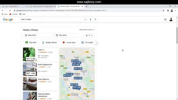Click the Google logo
Image resolution: width=178 pixels, height=100 pixels.
(x=8, y=19)
